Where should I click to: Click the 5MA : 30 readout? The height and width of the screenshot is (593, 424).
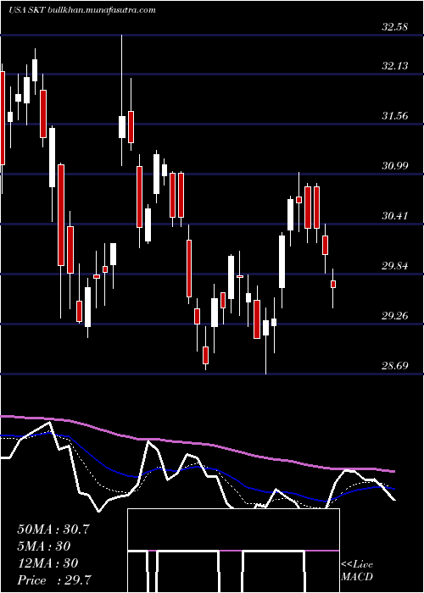pos(44,546)
